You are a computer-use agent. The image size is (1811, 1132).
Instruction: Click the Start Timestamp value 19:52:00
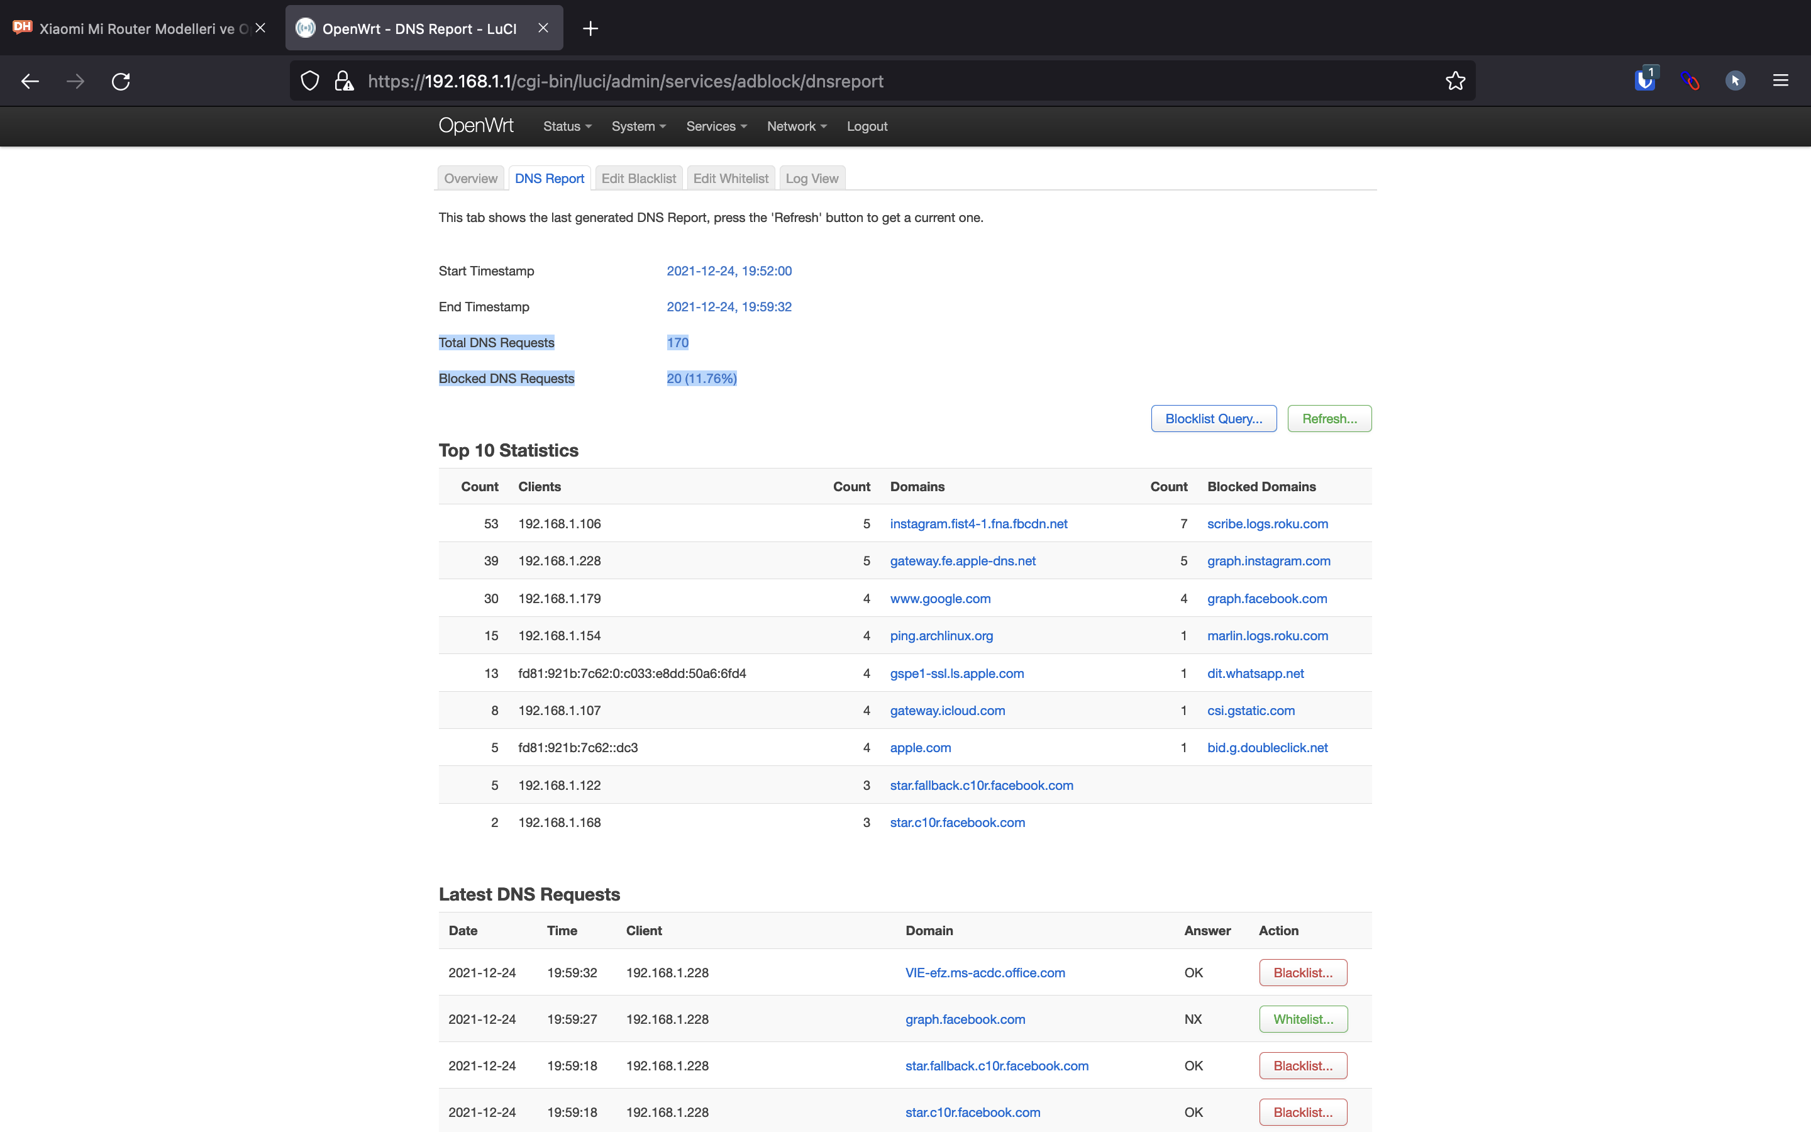pos(729,271)
